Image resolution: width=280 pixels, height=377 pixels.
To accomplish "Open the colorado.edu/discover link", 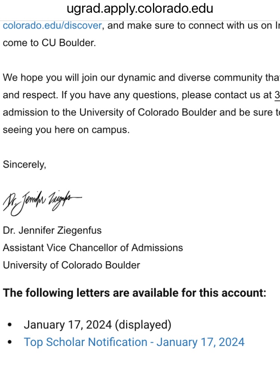I will [x=52, y=25].
